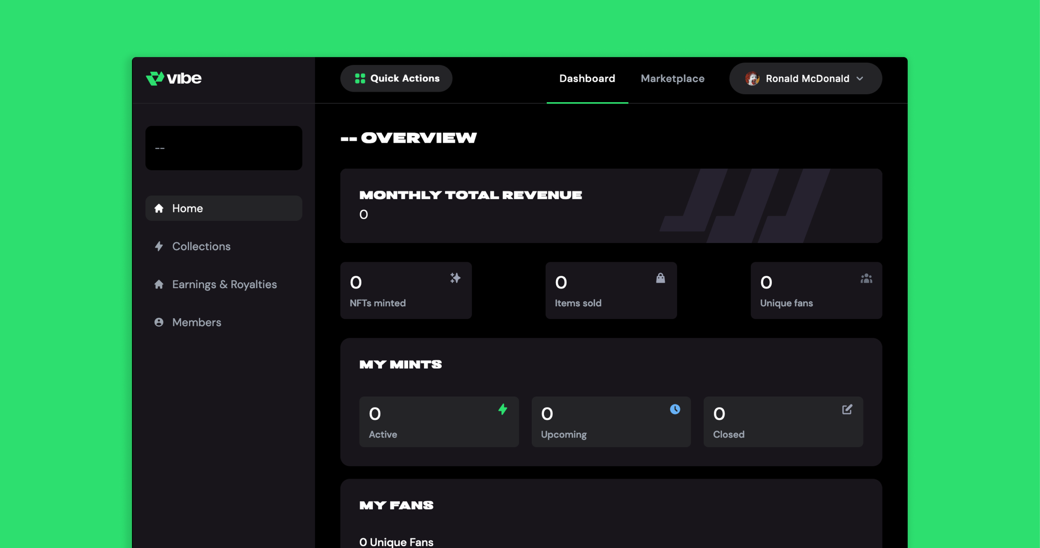Click the Monthly Total Revenue panel
Screen dimensions: 1040x548
click(611, 206)
